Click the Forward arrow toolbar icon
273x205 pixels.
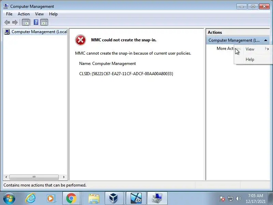pos(15,22)
